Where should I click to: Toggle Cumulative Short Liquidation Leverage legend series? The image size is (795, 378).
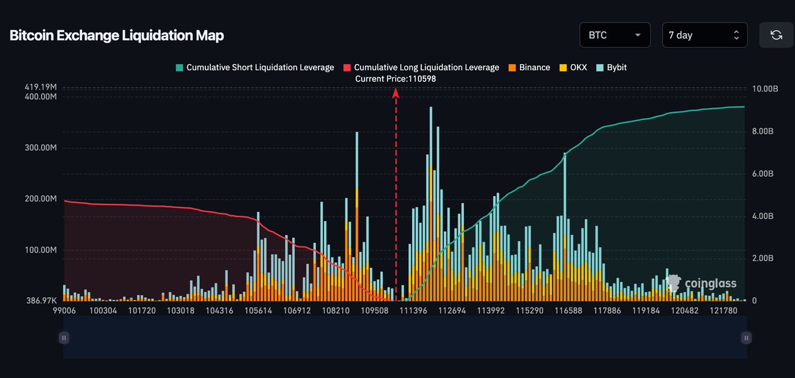(254, 68)
